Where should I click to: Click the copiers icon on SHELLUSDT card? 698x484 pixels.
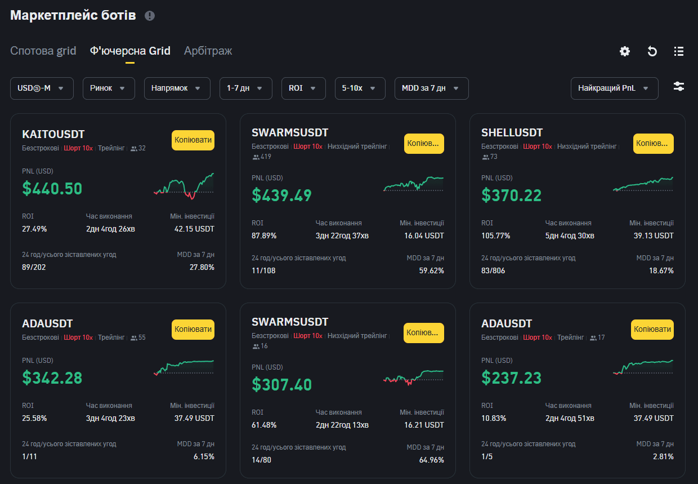[485, 157]
